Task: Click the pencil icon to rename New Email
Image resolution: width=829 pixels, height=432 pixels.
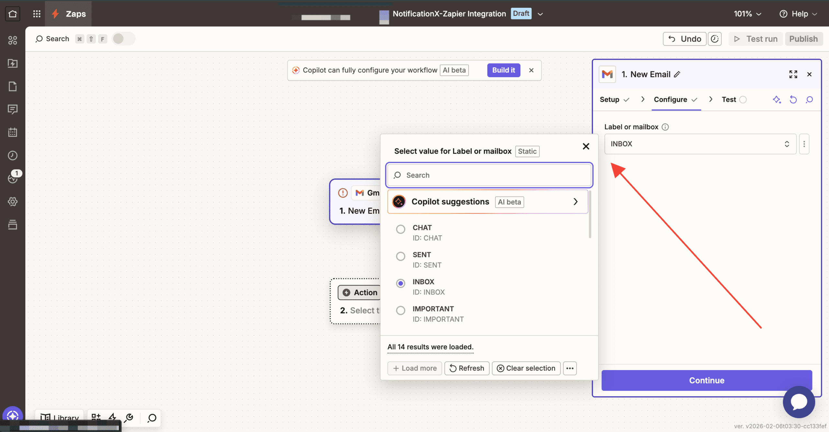Action: 677,75
